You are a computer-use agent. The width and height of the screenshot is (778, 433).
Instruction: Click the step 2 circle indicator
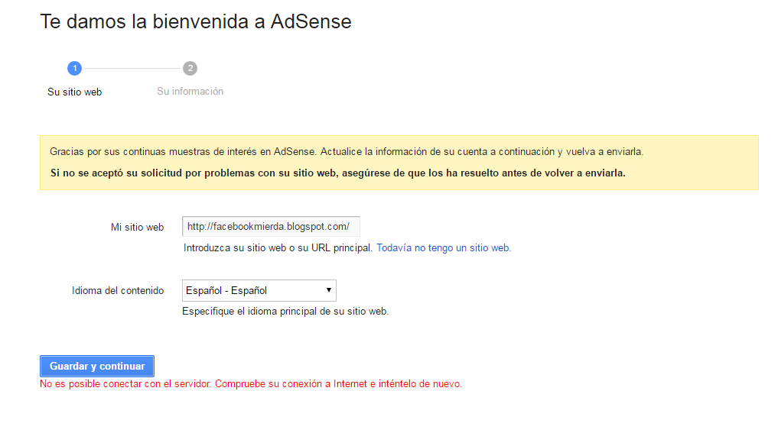pyautogui.click(x=190, y=69)
